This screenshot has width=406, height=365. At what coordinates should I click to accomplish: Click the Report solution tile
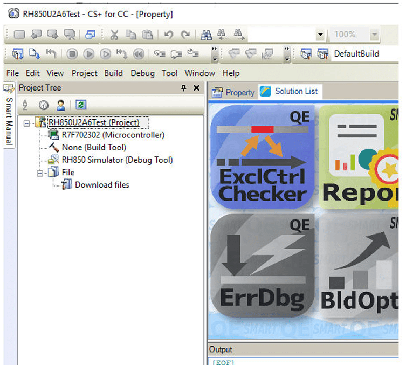(359, 156)
